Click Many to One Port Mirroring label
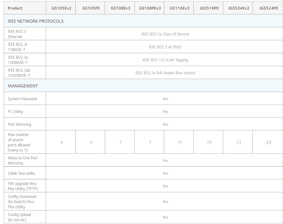 [23, 160]
